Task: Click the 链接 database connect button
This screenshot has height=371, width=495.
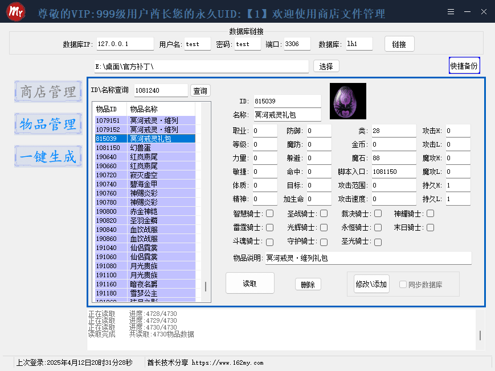Action: click(399, 44)
